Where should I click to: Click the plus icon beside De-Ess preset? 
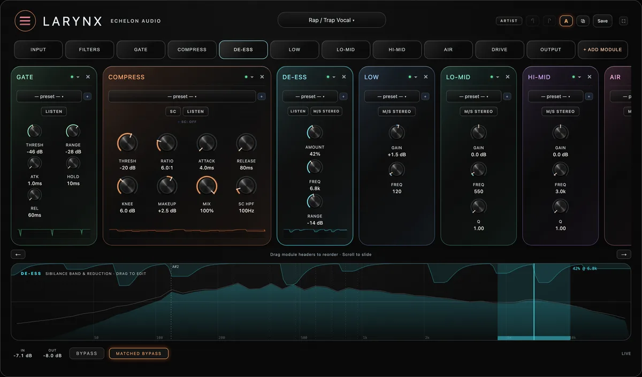point(343,97)
